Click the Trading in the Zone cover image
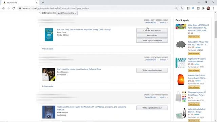This screenshot has width=217, height=122. pyautogui.click(x=49, y=112)
